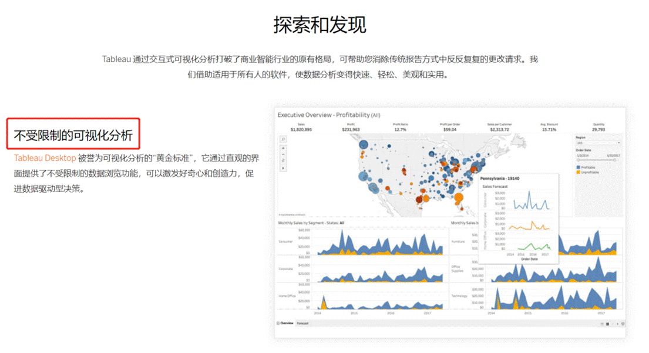Click the Region filter label
The image size is (649, 353).
click(x=580, y=137)
